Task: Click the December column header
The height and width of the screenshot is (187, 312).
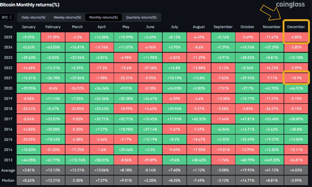Action: (x=296, y=27)
